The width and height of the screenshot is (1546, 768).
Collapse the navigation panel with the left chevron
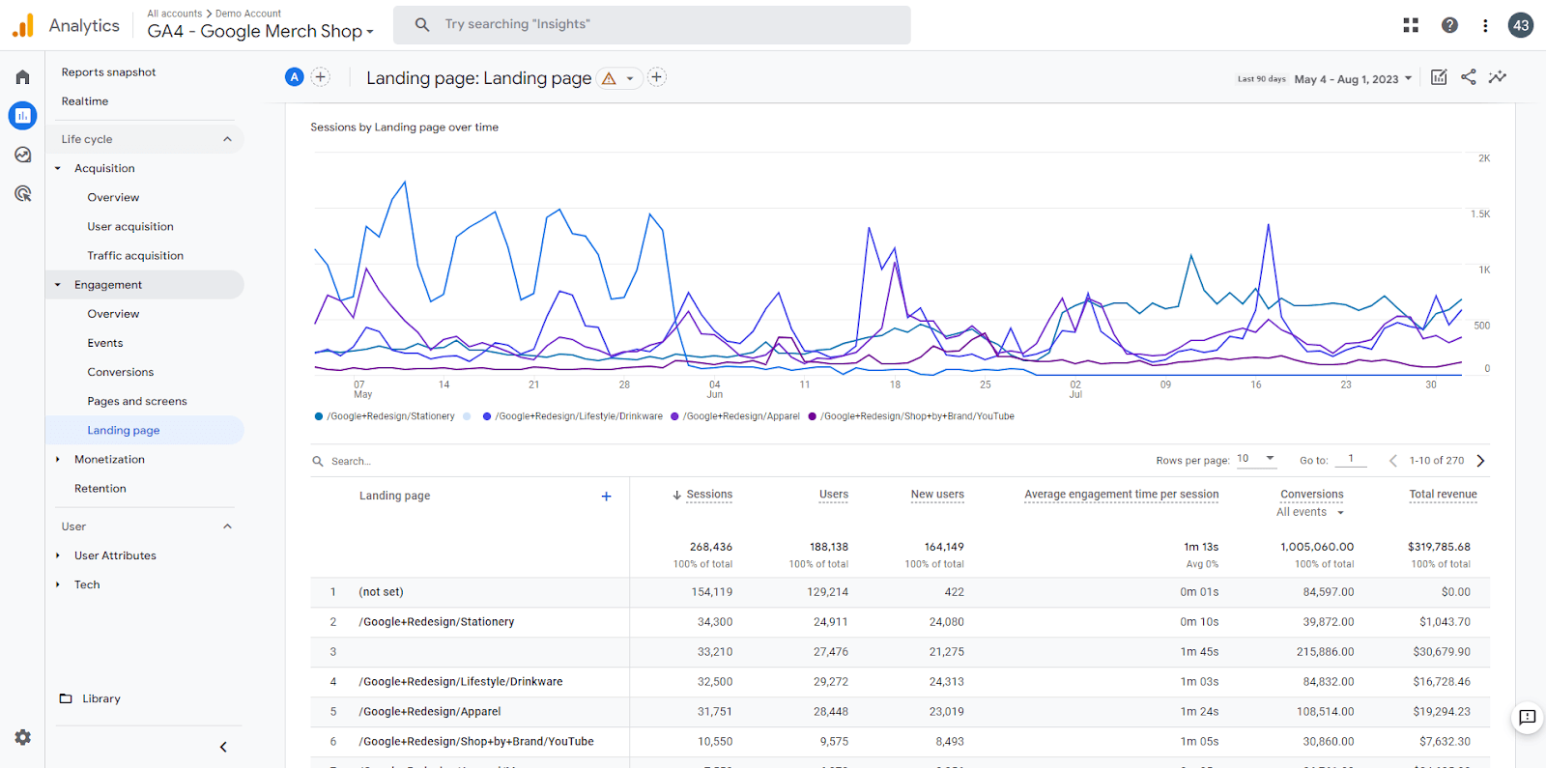[x=223, y=747]
